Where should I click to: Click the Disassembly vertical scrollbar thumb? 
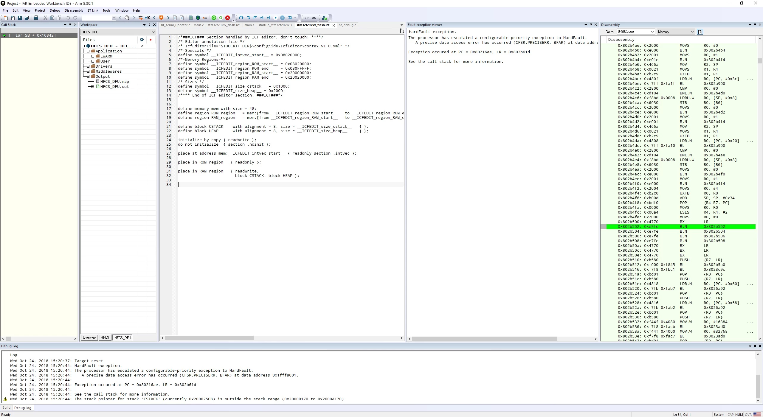click(x=760, y=61)
